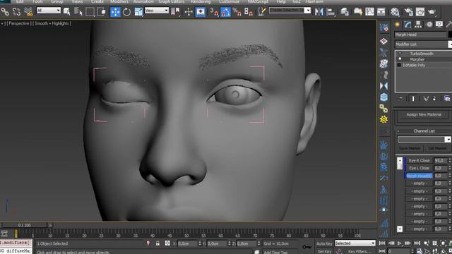Toggle 3D Snaps

coord(213,12)
